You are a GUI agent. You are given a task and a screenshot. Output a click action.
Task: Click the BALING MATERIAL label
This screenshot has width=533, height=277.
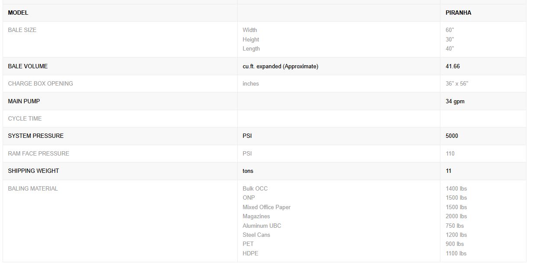(x=33, y=189)
